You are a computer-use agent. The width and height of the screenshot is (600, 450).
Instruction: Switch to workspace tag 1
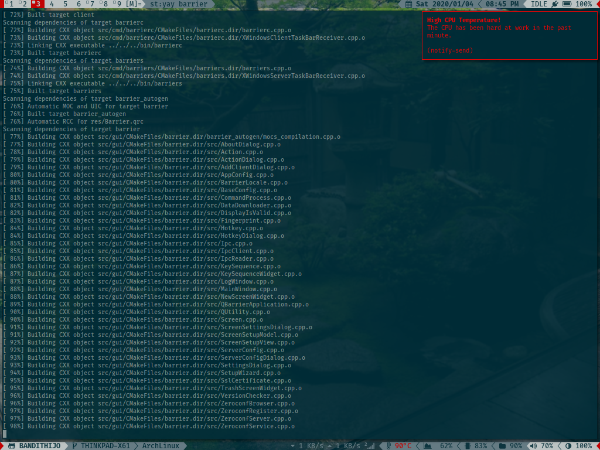pos(9,4)
